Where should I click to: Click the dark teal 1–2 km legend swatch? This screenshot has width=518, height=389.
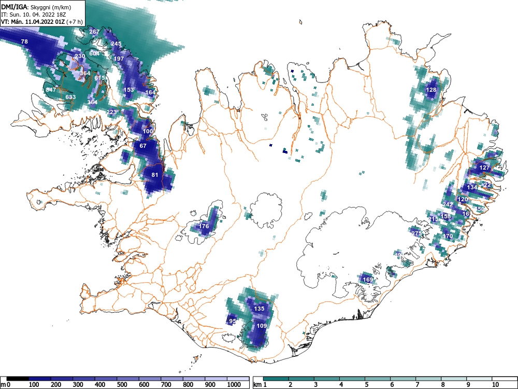tap(276, 379)
